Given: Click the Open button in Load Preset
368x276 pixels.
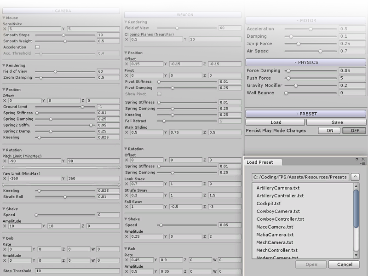Looking at the screenshot, I should [x=311, y=264].
